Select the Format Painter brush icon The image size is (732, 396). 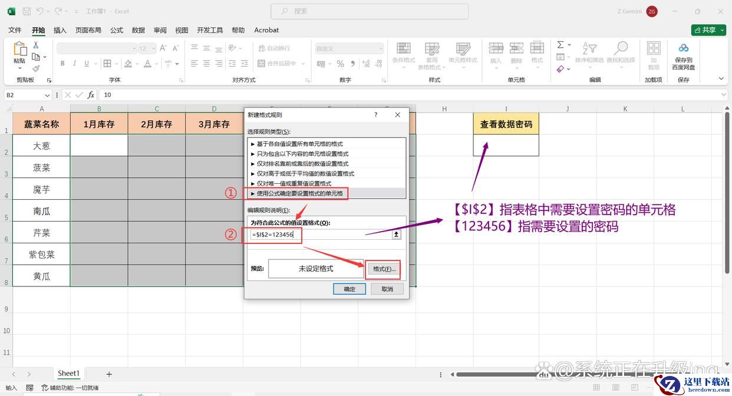click(36, 68)
